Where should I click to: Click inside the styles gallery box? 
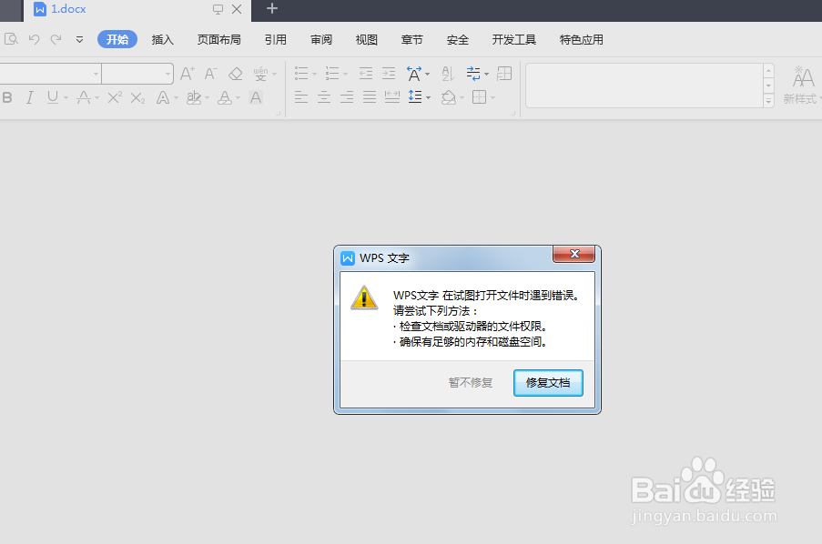click(x=644, y=86)
